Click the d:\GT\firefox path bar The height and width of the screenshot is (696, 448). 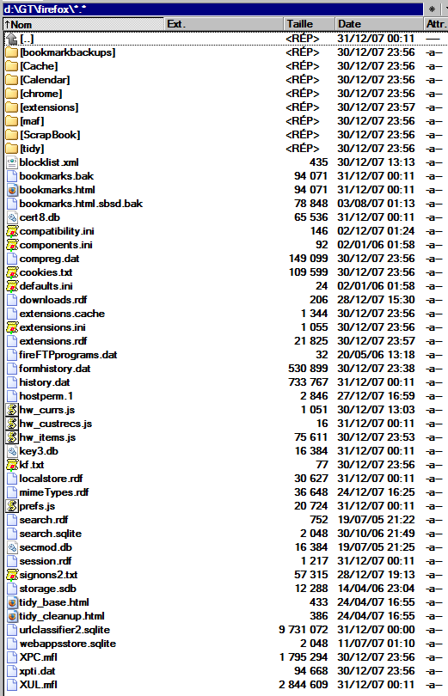click(x=212, y=9)
